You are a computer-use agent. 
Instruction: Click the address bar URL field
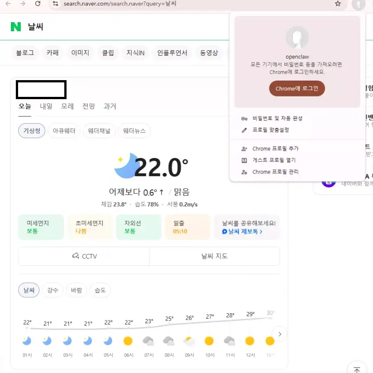click(197, 4)
